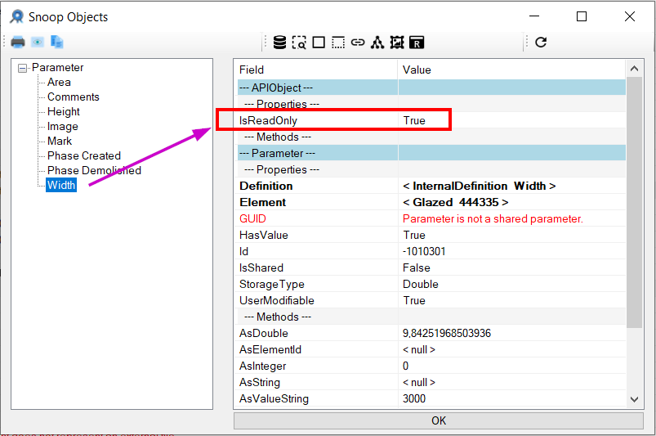656x436 pixels.
Task: Click the 9,84251968503936 value
Action: [x=446, y=333]
